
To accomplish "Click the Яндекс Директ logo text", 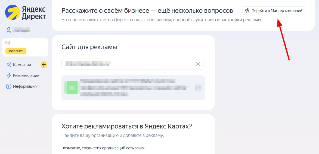I will pos(33,13).
